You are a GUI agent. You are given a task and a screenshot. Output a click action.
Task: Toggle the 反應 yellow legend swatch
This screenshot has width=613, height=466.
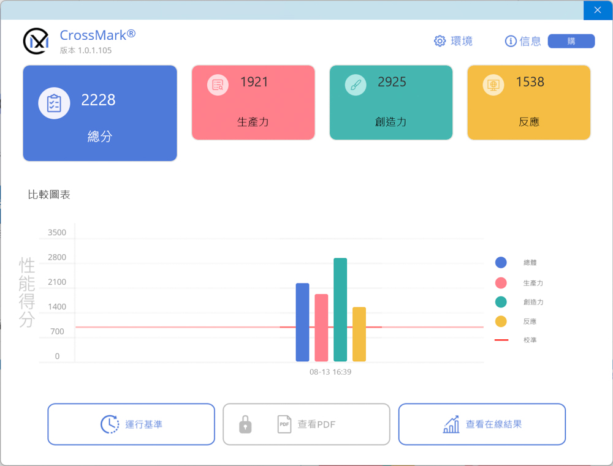[x=501, y=321]
